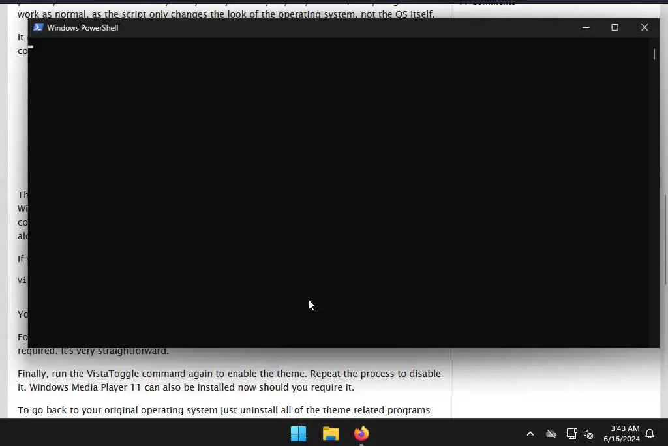Click inside the PowerShell console area
The height and width of the screenshot is (446, 668).
coord(340,192)
